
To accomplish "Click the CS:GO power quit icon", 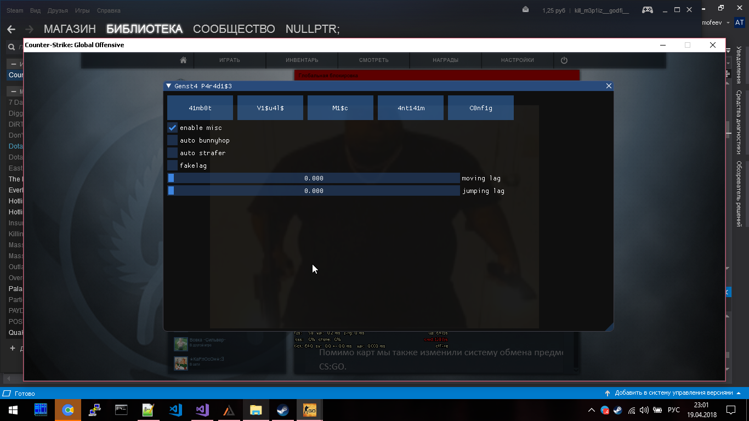I will (x=564, y=60).
